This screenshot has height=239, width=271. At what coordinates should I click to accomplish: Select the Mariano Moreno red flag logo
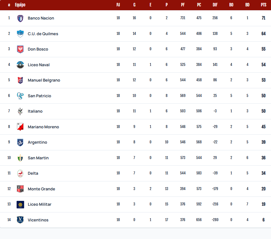coord(20,127)
